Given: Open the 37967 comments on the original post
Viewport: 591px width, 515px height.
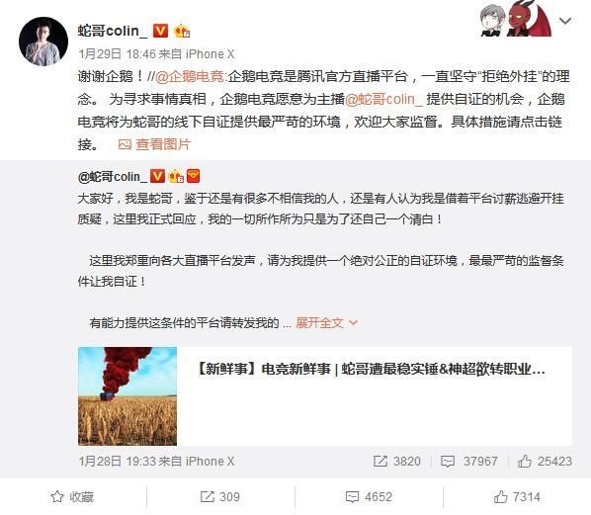Looking at the screenshot, I should pos(469,461).
